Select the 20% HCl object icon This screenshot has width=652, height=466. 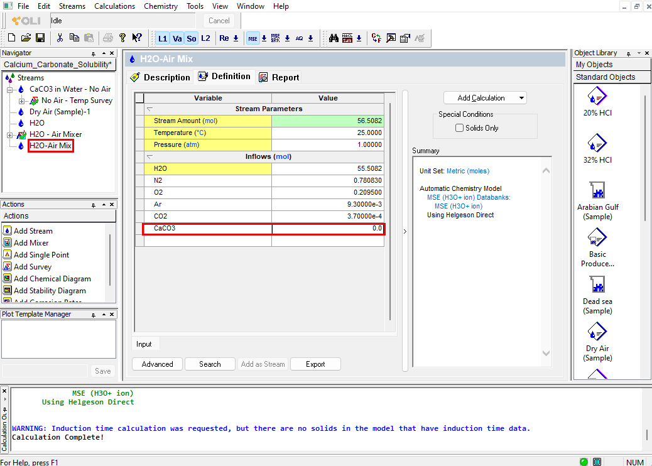click(597, 96)
